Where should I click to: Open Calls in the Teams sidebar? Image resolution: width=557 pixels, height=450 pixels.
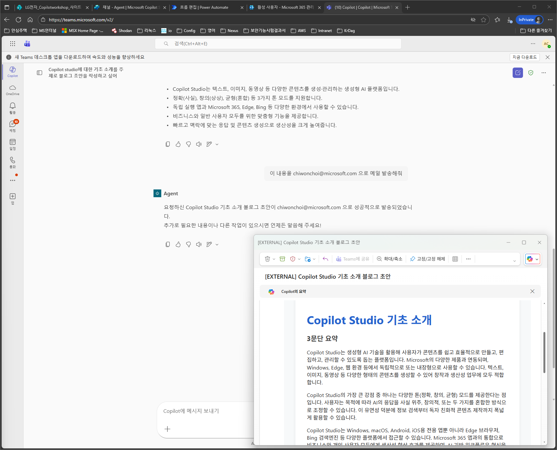point(13,162)
